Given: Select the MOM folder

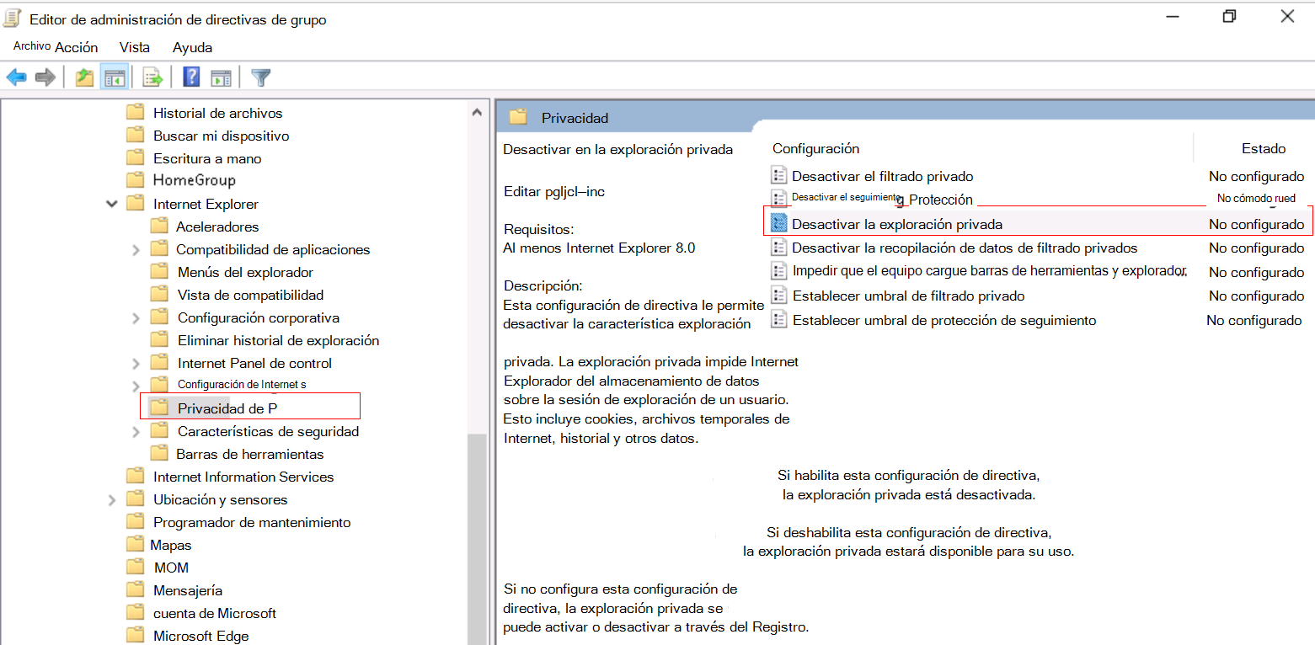Looking at the screenshot, I should (x=171, y=568).
